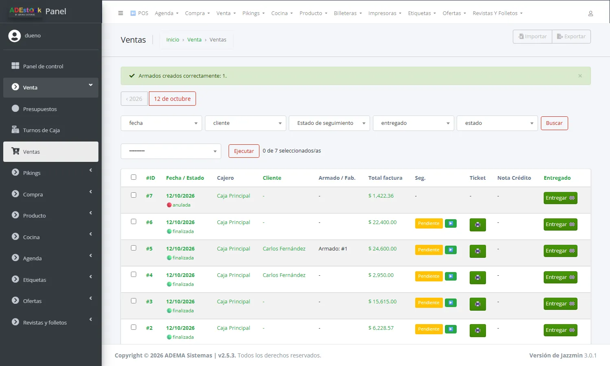Click the Inicio breadcrumb link
This screenshot has height=366, width=610.
pyautogui.click(x=173, y=40)
